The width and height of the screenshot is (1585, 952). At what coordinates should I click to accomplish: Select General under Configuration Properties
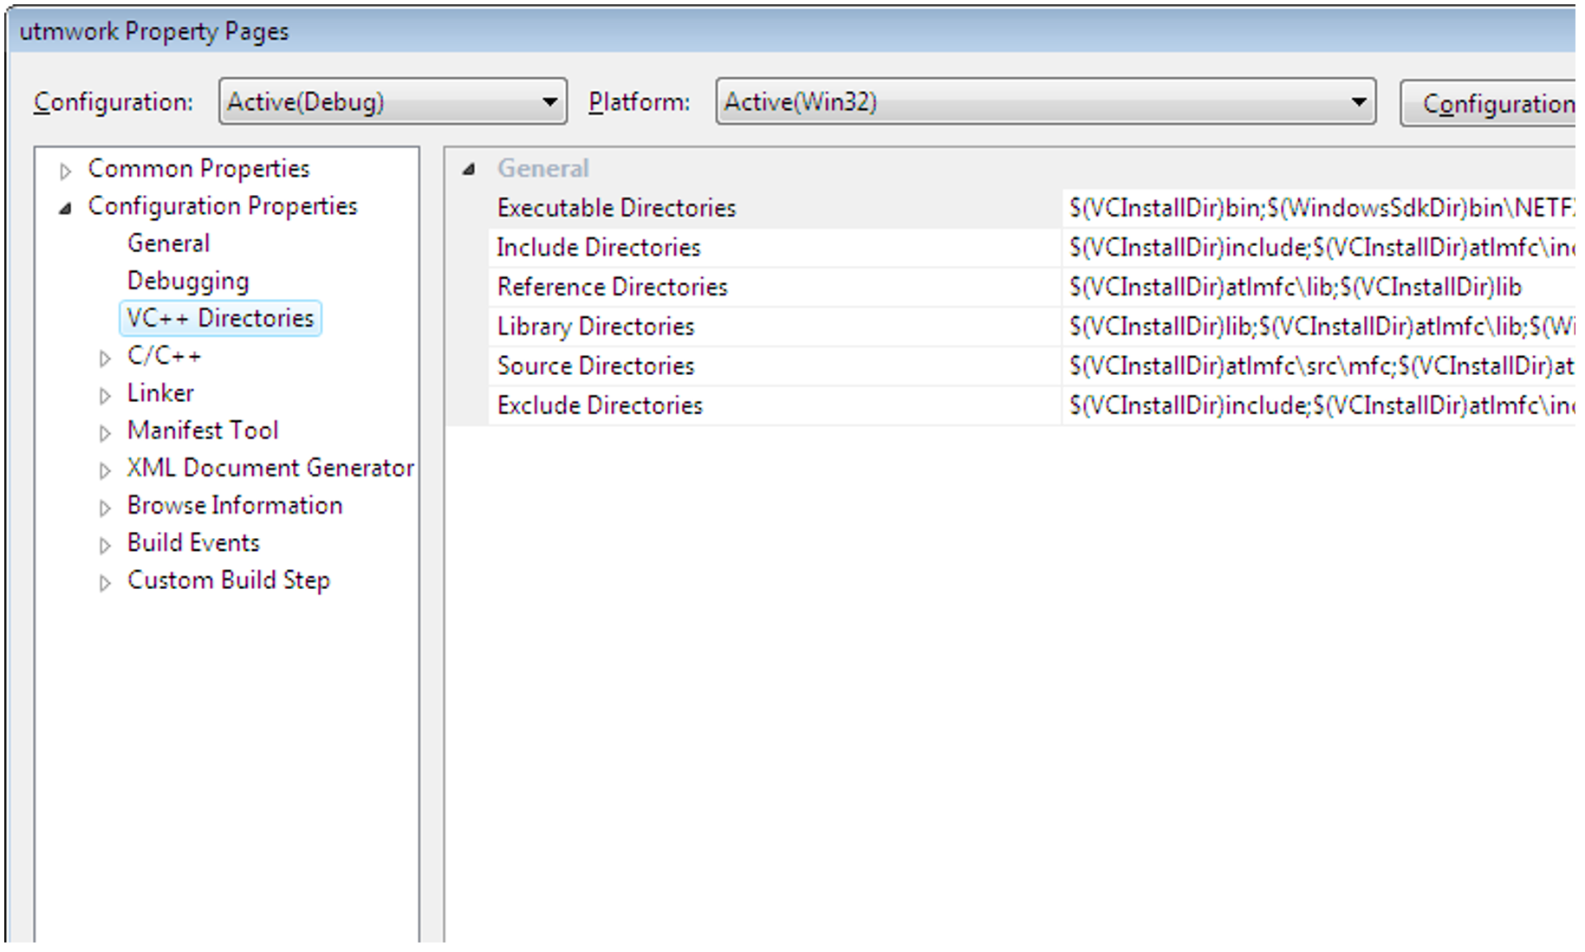168,243
